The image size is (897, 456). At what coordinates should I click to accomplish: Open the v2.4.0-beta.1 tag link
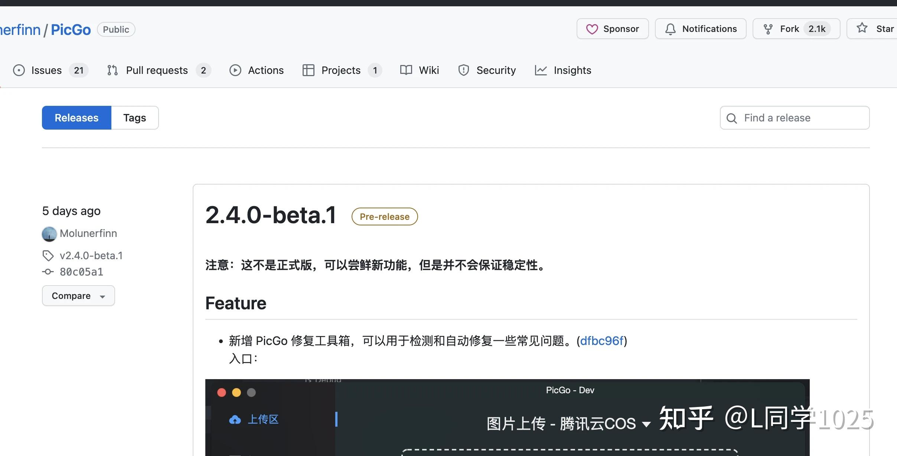point(91,255)
